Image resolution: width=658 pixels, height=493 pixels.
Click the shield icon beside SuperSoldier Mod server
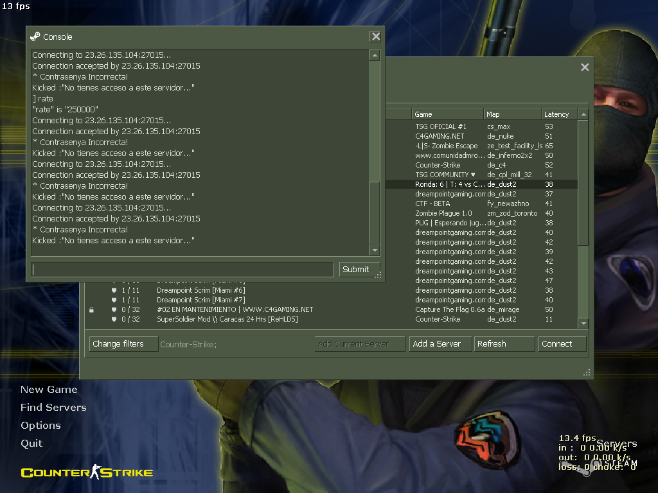coord(114,319)
